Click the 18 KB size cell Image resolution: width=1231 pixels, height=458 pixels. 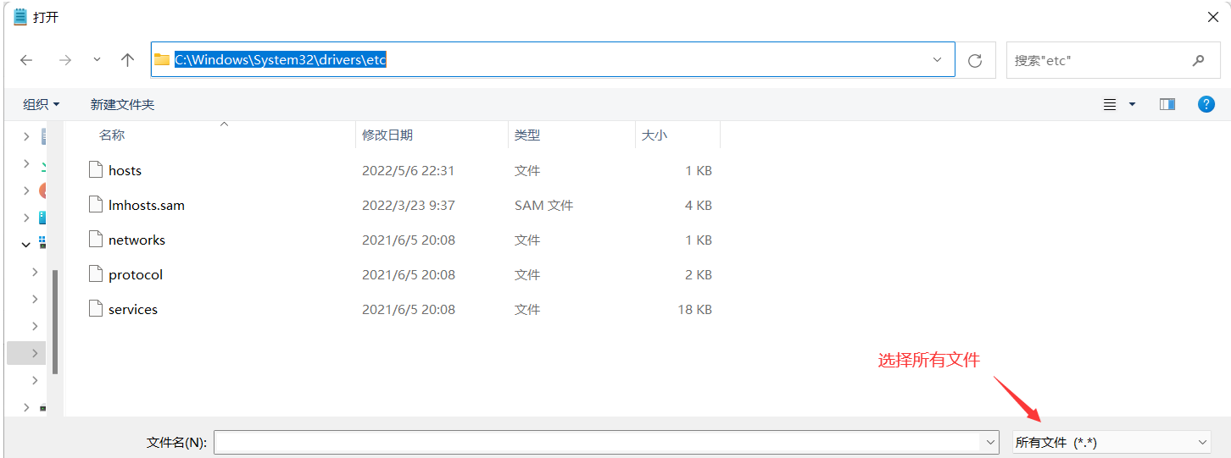pyautogui.click(x=695, y=309)
